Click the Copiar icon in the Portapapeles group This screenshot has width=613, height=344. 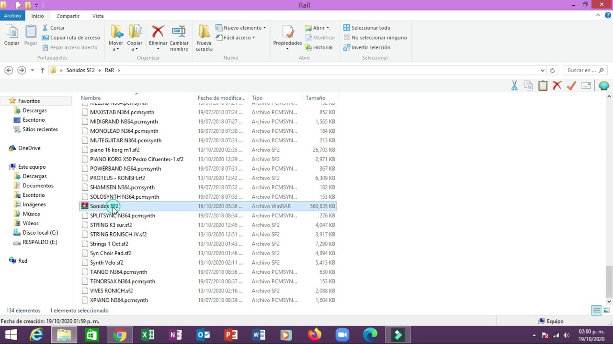11,32
